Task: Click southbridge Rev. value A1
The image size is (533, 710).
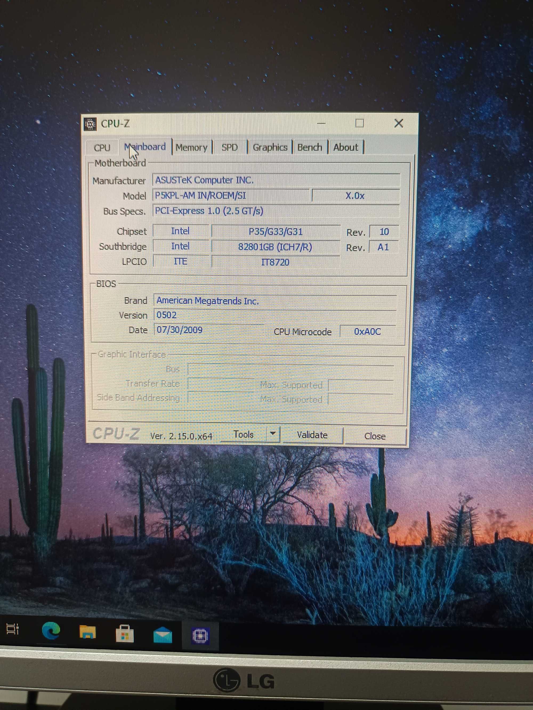Action: click(x=383, y=247)
